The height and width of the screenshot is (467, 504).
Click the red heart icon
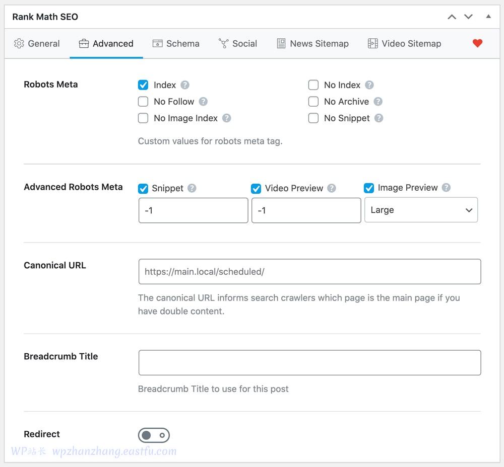(x=477, y=43)
